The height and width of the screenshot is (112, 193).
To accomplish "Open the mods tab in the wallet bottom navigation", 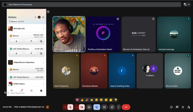I will coord(32,91).
